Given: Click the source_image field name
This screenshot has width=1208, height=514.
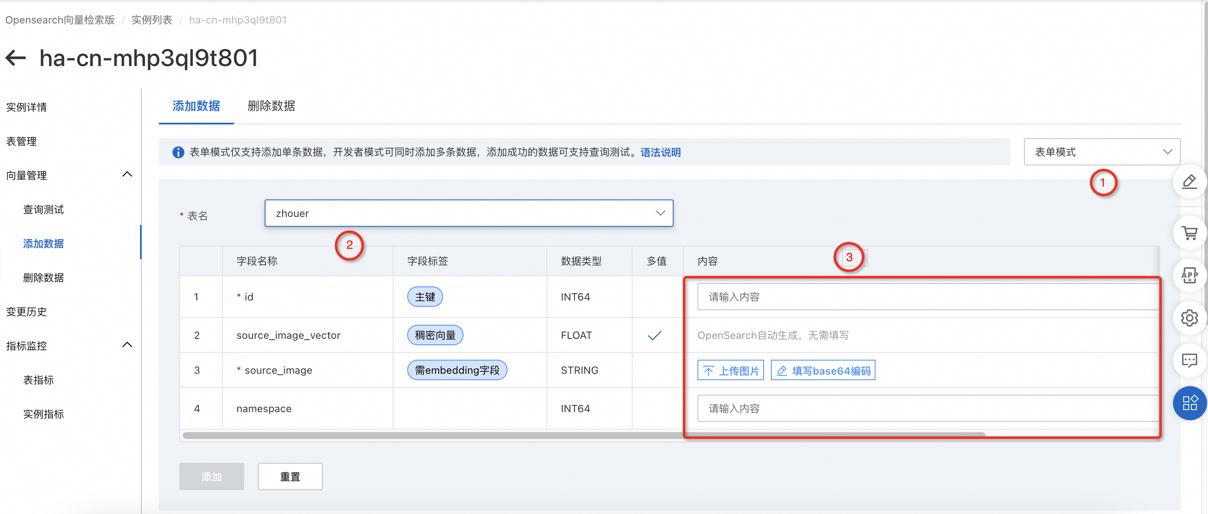Looking at the screenshot, I should coord(278,370).
